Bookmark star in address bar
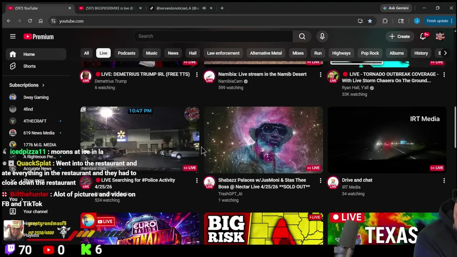Image resolution: width=457 pixels, height=257 pixels. 370,21
